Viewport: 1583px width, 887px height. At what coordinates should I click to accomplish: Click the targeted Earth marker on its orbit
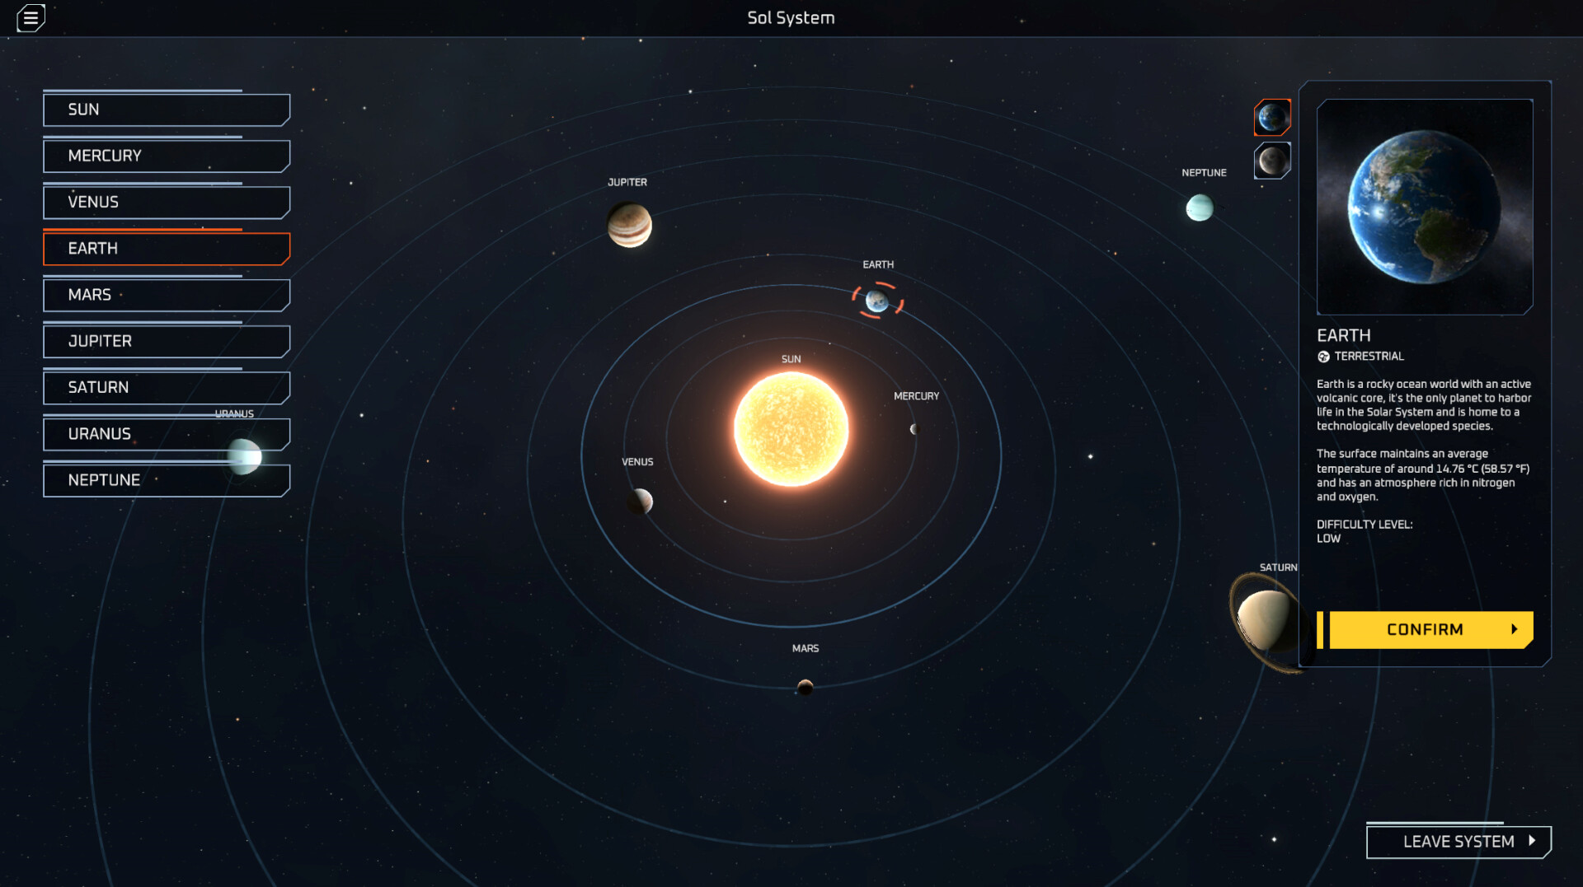pyautogui.click(x=876, y=301)
